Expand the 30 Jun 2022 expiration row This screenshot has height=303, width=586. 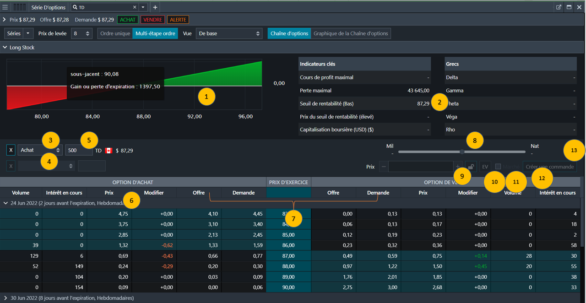pyautogui.click(x=5, y=298)
